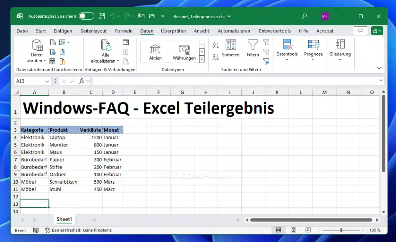
Task: Select the Schreibtisch cell
Action: coord(64,182)
